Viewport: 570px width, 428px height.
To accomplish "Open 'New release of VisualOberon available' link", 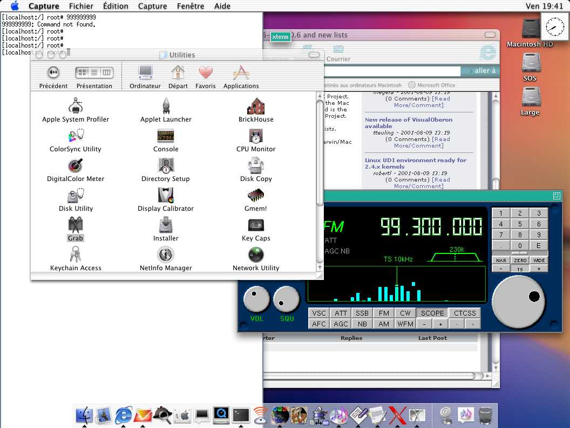I will point(409,123).
